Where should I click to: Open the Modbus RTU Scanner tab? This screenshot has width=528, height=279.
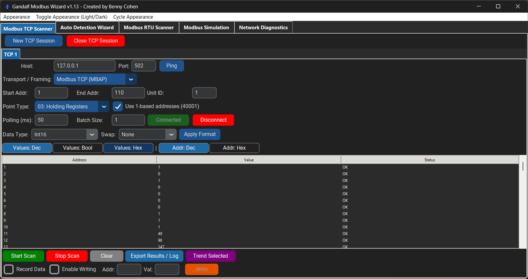tap(149, 28)
